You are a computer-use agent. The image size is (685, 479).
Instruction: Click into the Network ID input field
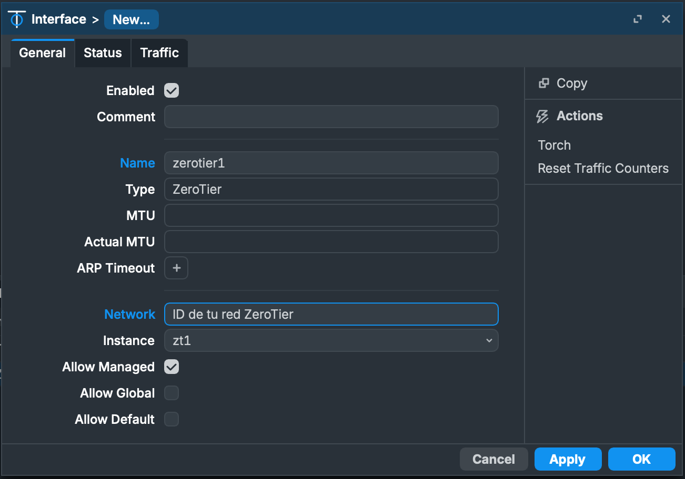[331, 314]
